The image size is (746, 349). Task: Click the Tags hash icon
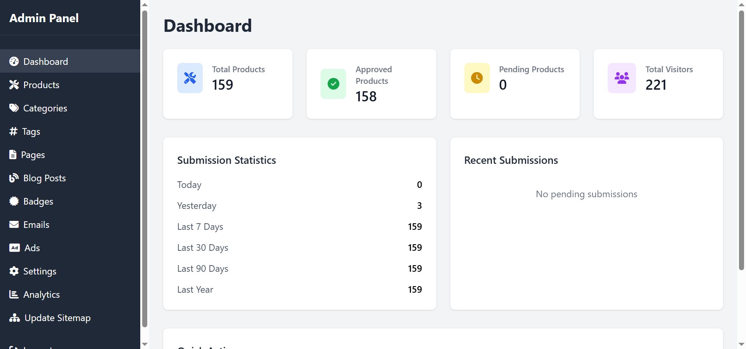coord(13,131)
